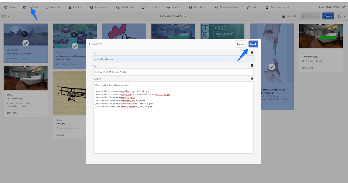Click the Relate link icon
The image size is (348, 183).
(x=248, y=7)
